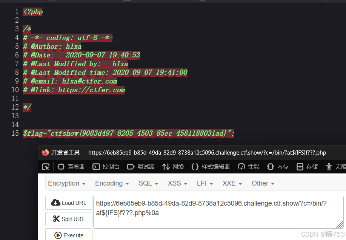Click the @link: https://ctfer.com line
Screen dimensions: 346x240
pos(74,90)
